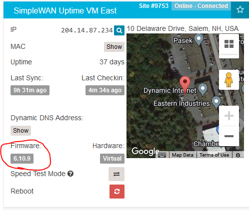Click the Google logo on the map
The image size is (249, 210).
click(x=145, y=151)
